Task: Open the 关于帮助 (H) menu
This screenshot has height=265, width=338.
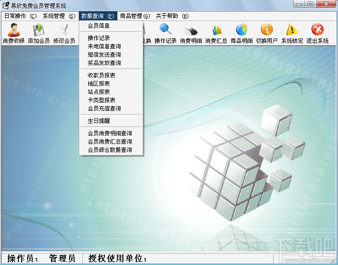Action: coord(172,16)
